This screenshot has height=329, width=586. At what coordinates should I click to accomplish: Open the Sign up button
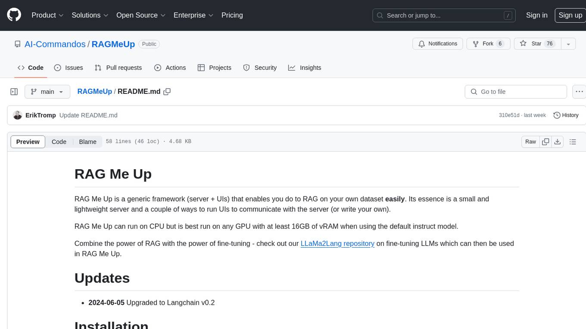(x=570, y=15)
